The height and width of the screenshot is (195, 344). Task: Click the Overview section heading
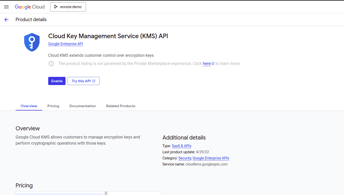(28, 128)
